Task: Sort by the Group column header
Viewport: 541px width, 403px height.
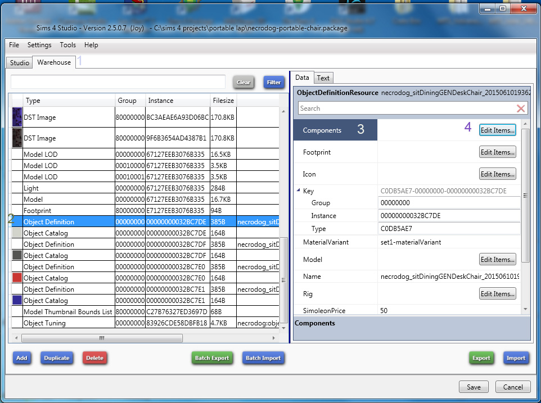Action: tap(130, 100)
